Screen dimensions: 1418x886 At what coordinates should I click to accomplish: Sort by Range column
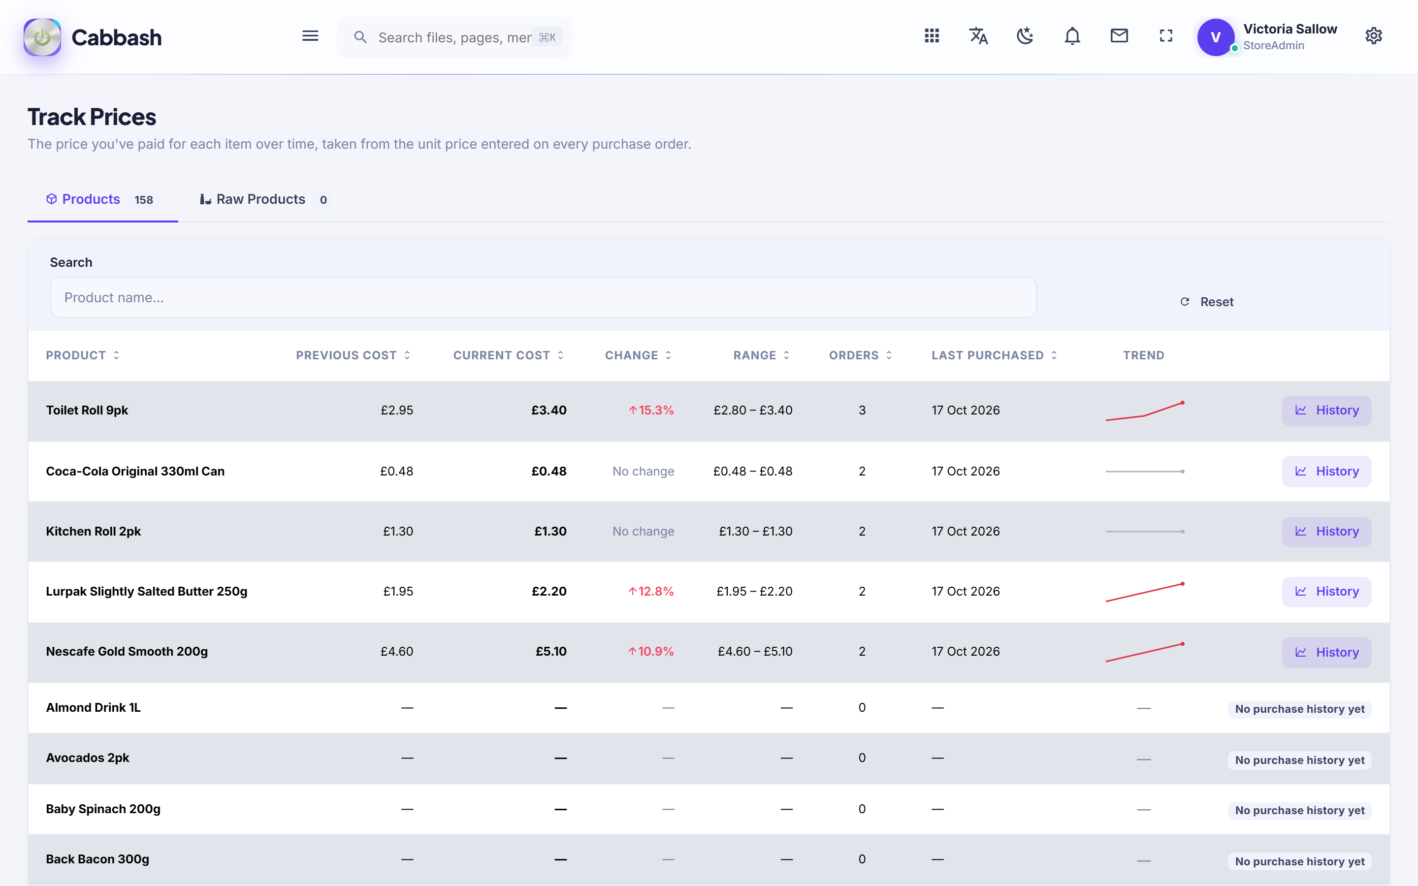(x=761, y=355)
